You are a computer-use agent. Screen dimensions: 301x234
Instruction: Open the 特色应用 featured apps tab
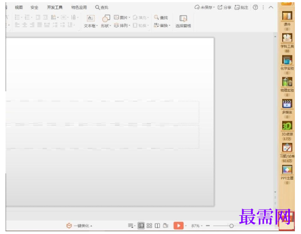coord(79,7)
